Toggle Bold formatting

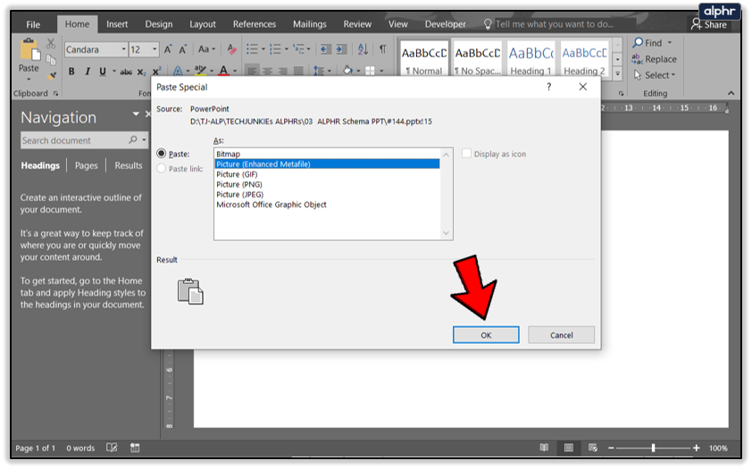click(x=71, y=71)
